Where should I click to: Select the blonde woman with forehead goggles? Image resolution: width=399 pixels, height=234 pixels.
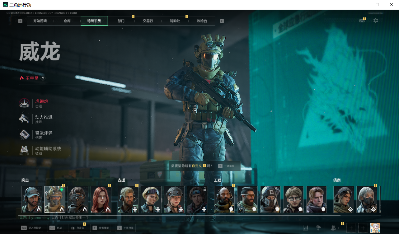151,199
